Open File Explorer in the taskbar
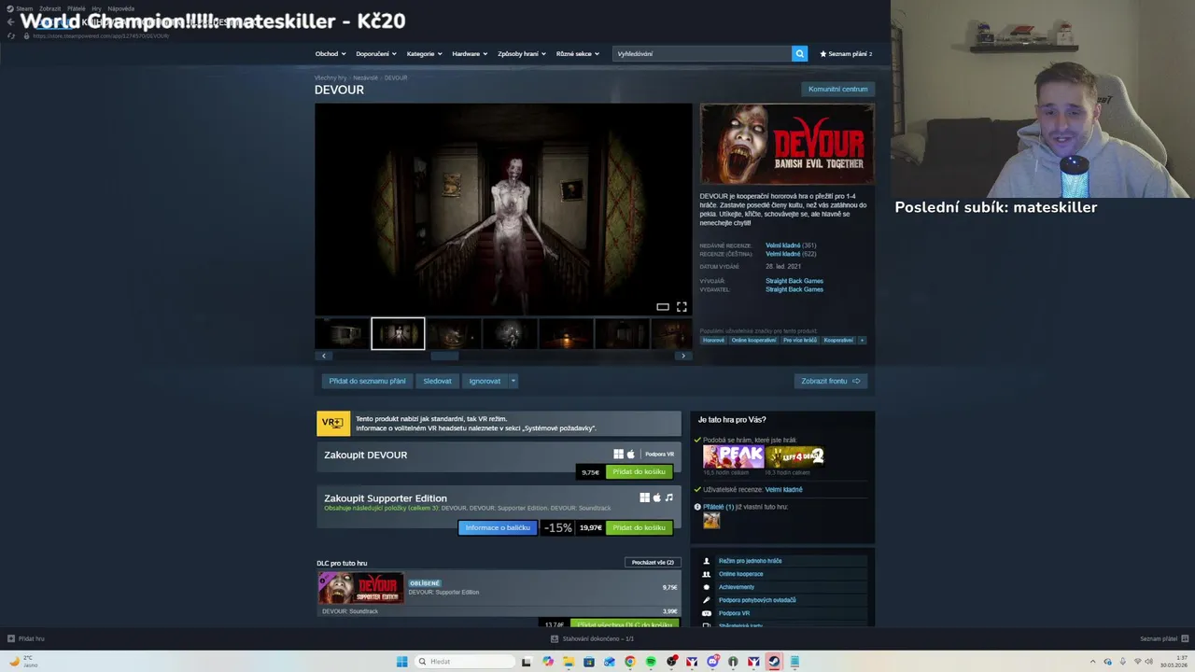1195x672 pixels. pos(569,662)
